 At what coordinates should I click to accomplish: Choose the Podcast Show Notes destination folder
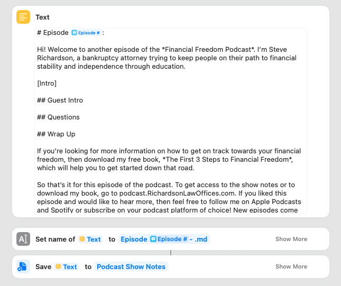coord(131,266)
